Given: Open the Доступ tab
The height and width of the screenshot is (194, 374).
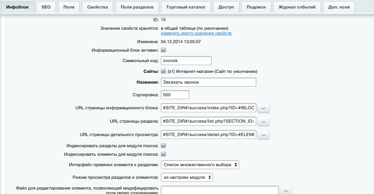Looking at the screenshot, I should tap(226, 7).
